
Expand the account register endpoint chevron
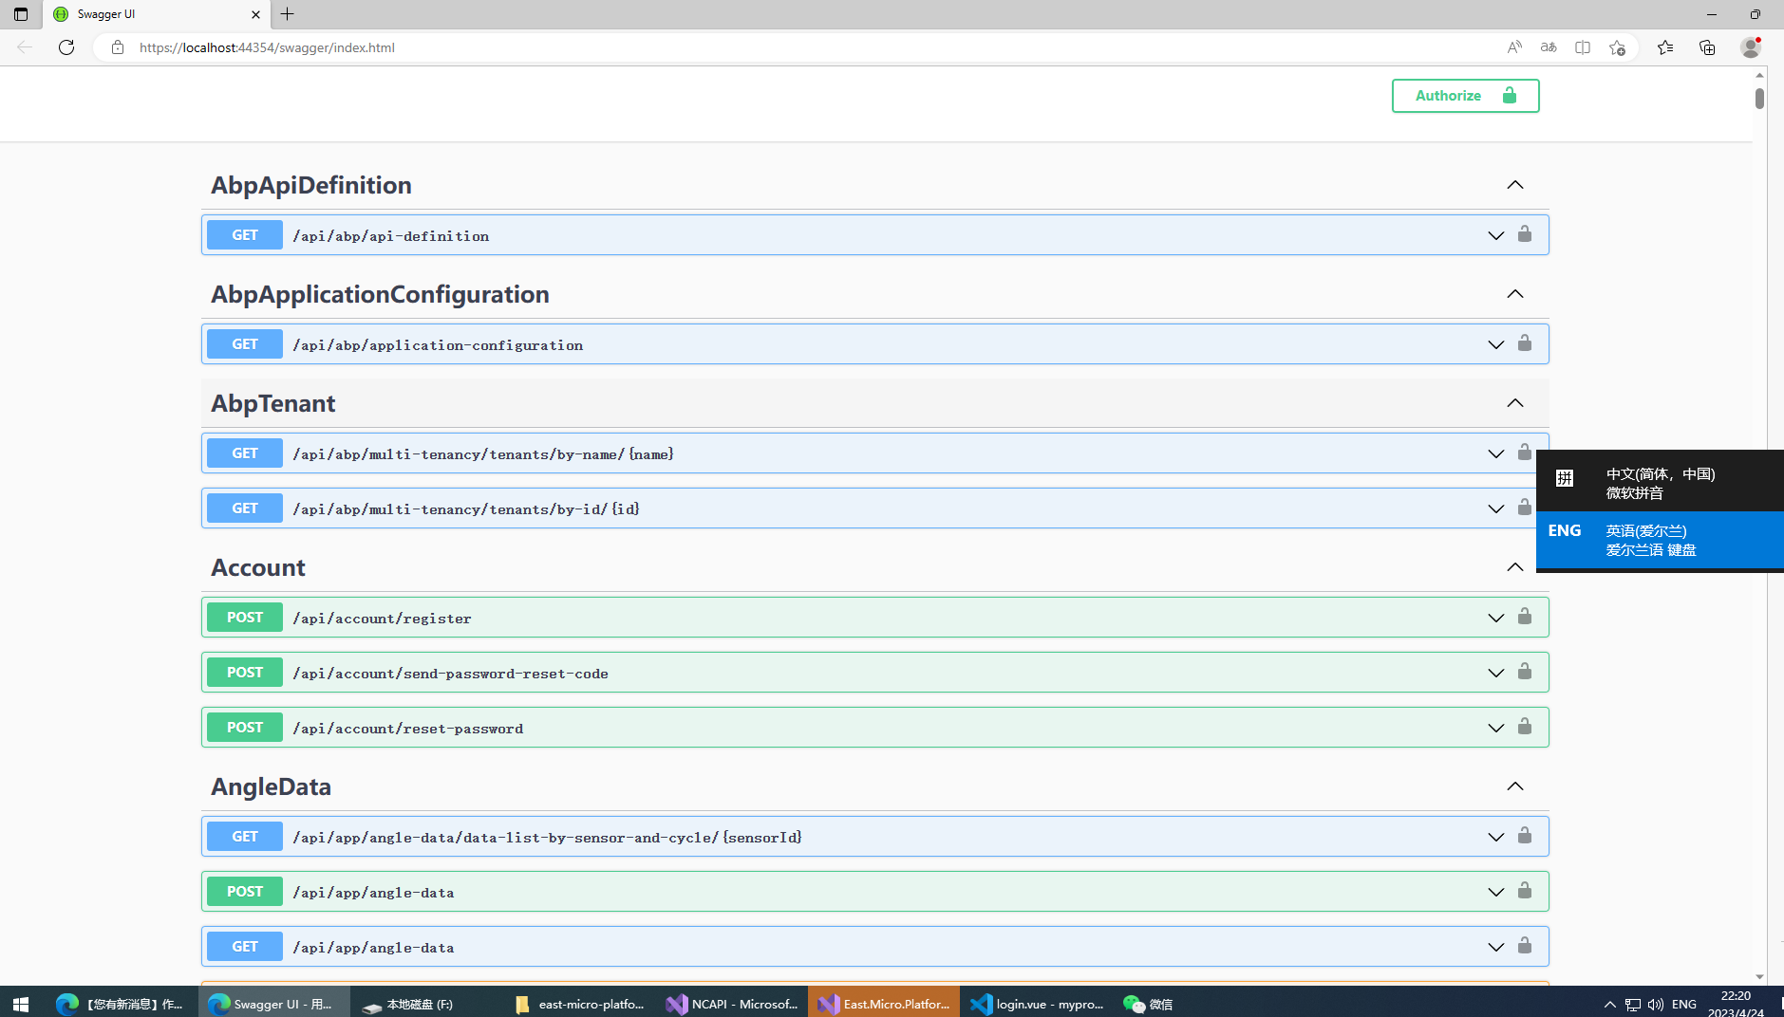coord(1495,619)
